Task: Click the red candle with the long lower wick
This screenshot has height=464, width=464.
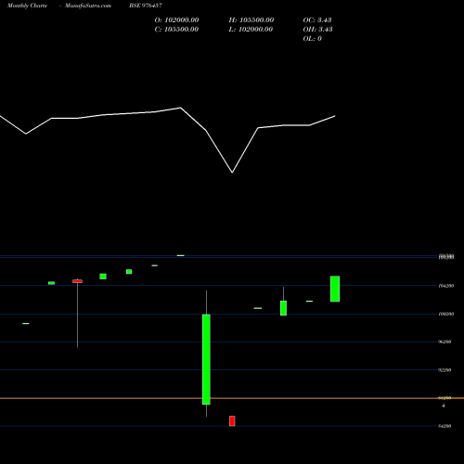Action: 77,281
